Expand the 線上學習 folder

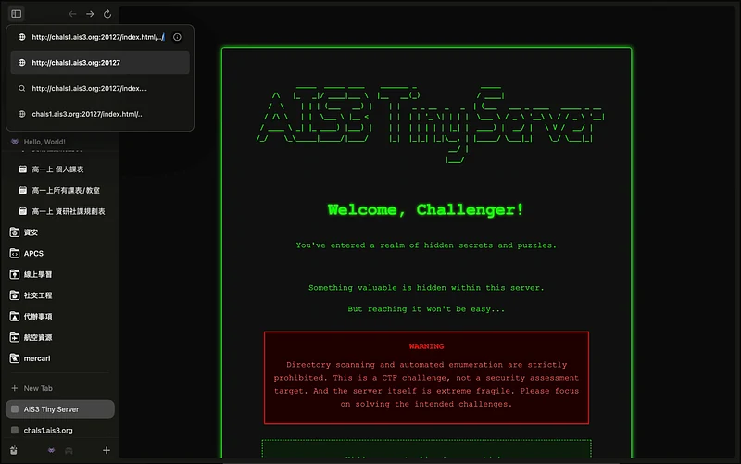[38, 274]
